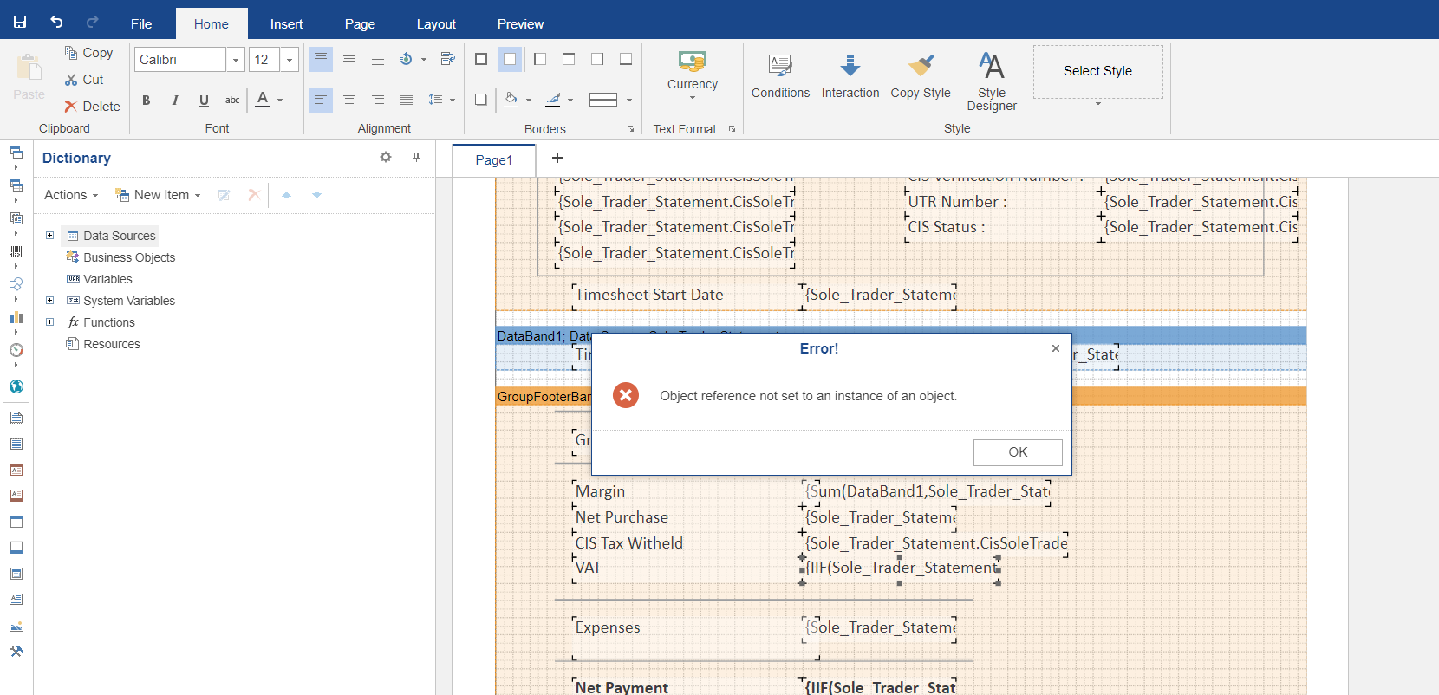The width and height of the screenshot is (1439, 695).
Task: Toggle strikethrough formatting
Action: [x=232, y=100]
